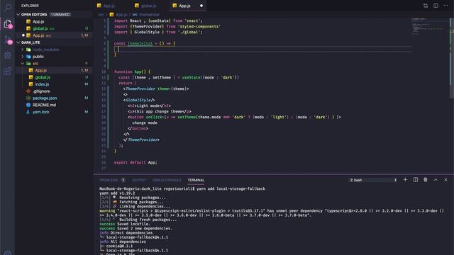Open editor More Actions ellipsis menu
The image size is (454, 255).
[x=446, y=6]
